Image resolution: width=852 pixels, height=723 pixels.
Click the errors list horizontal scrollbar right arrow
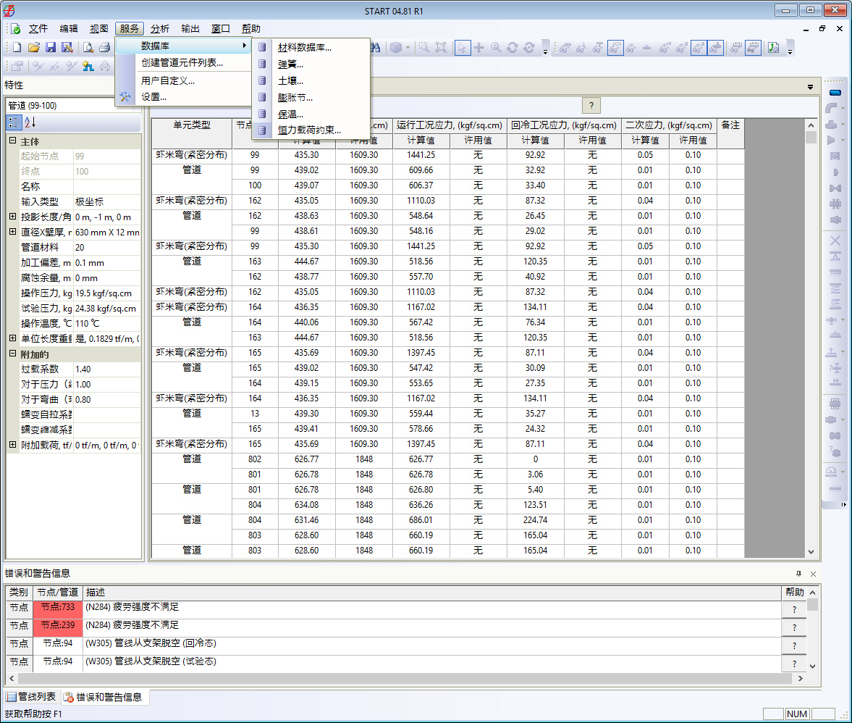[801, 678]
